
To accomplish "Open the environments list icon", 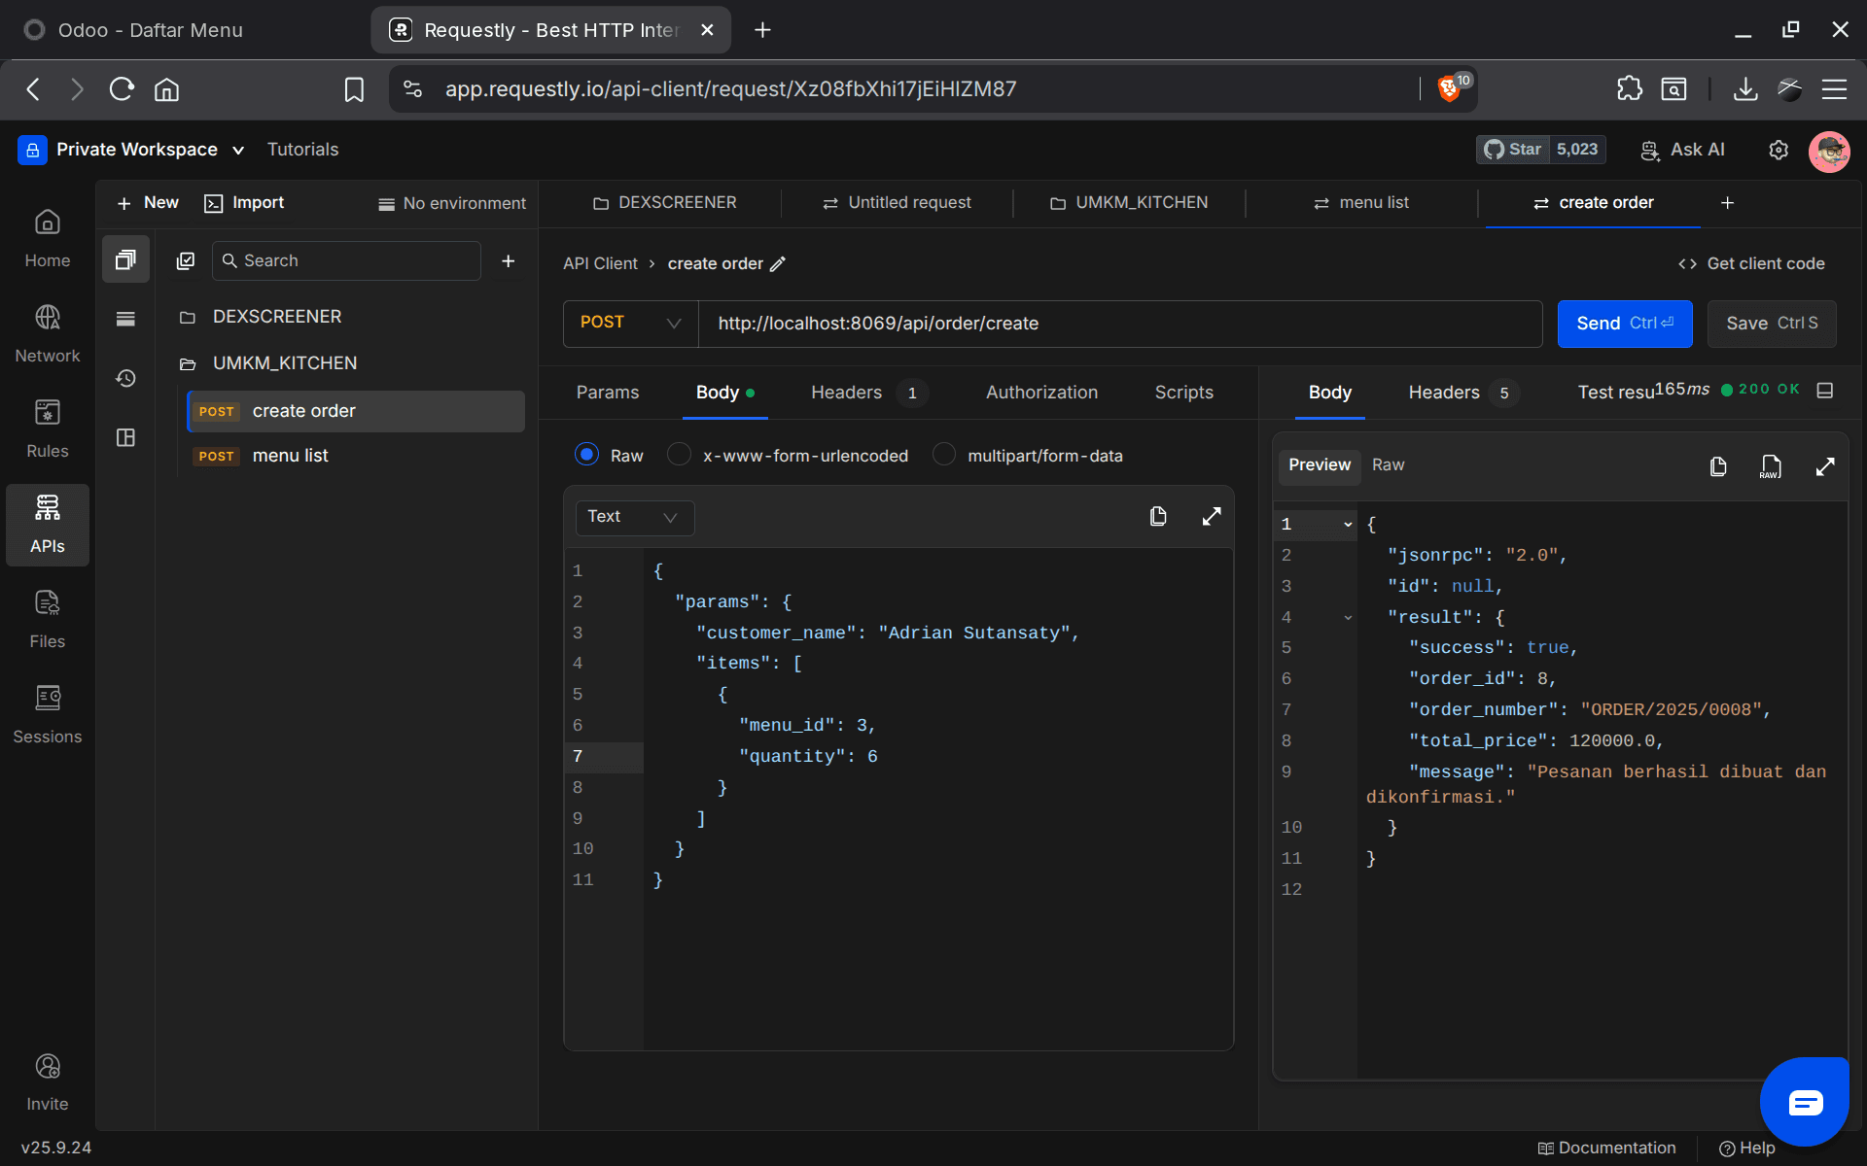I will click(125, 319).
